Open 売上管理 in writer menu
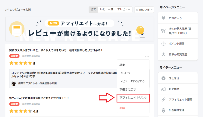The width and height of the screenshot is (203, 117). pyautogui.click(x=178, y=78)
